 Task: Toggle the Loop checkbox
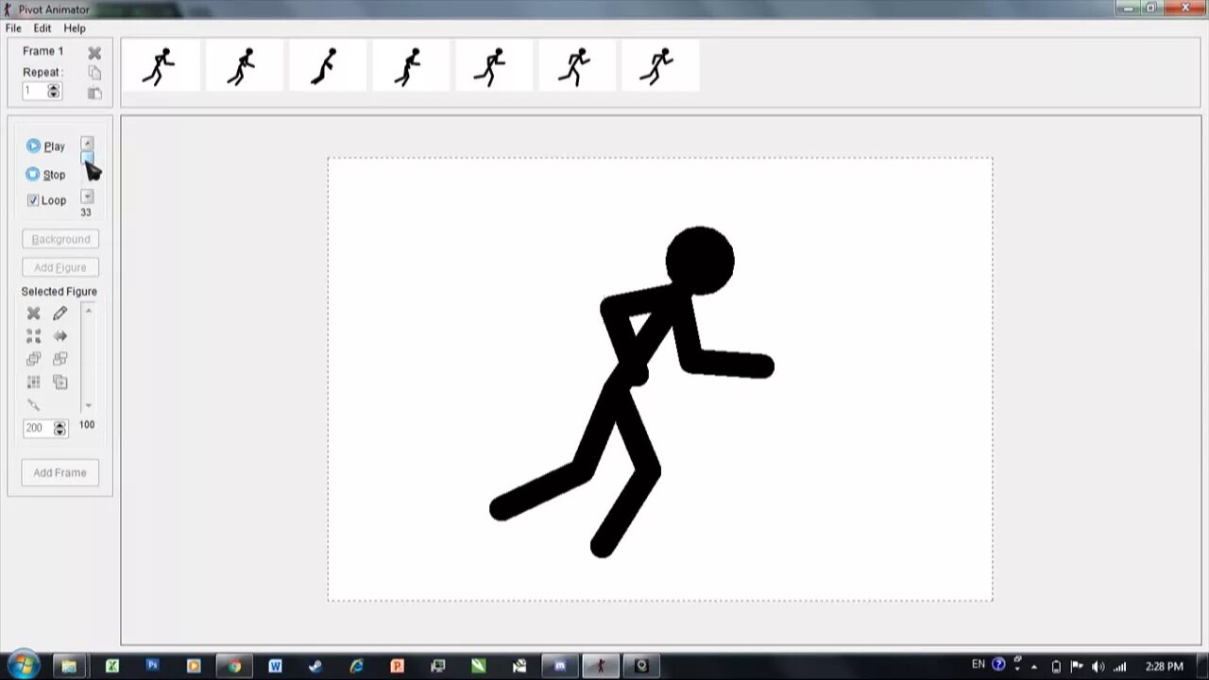pos(33,199)
